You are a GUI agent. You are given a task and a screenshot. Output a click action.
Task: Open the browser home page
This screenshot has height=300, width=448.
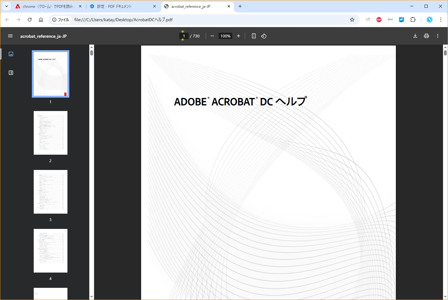pyautogui.click(x=41, y=20)
